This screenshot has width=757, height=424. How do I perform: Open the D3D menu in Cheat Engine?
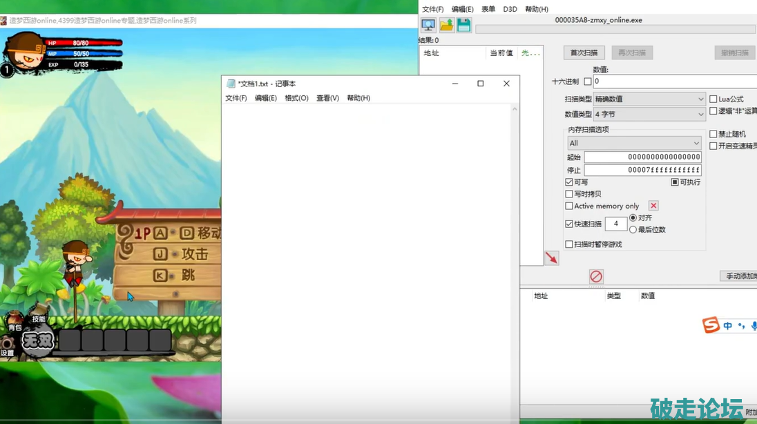tap(510, 9)
